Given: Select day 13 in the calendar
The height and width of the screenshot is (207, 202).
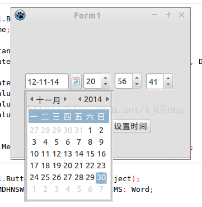Looking at the screenshot, I should (68, 154).
